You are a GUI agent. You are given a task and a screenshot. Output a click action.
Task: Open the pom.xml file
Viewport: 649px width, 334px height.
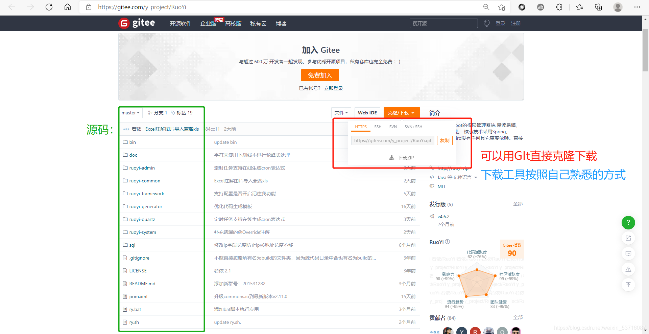138,296
